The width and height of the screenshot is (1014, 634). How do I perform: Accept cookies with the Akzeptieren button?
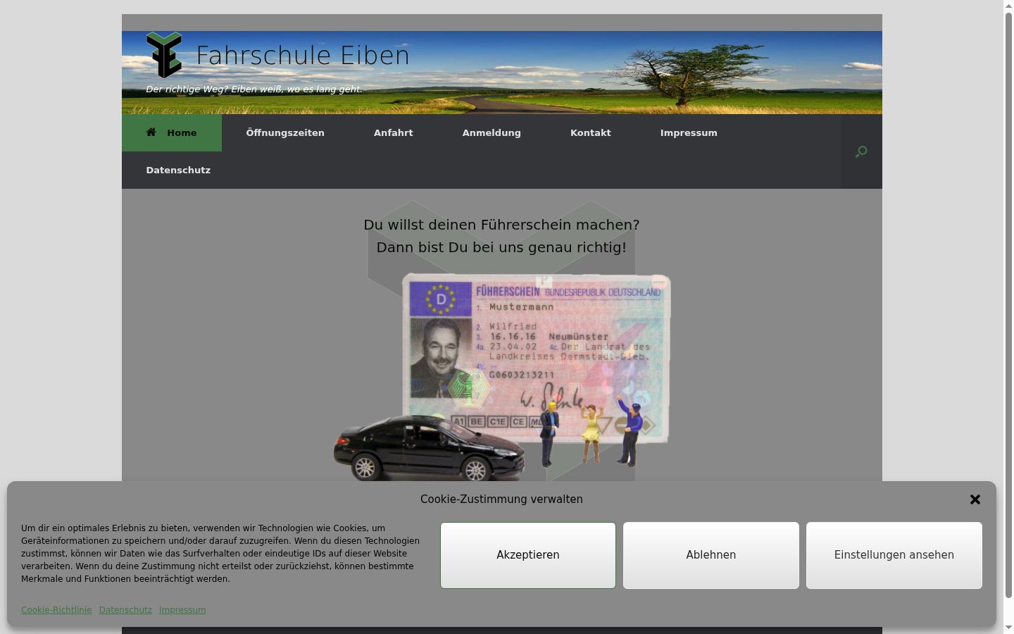point(528,555)
